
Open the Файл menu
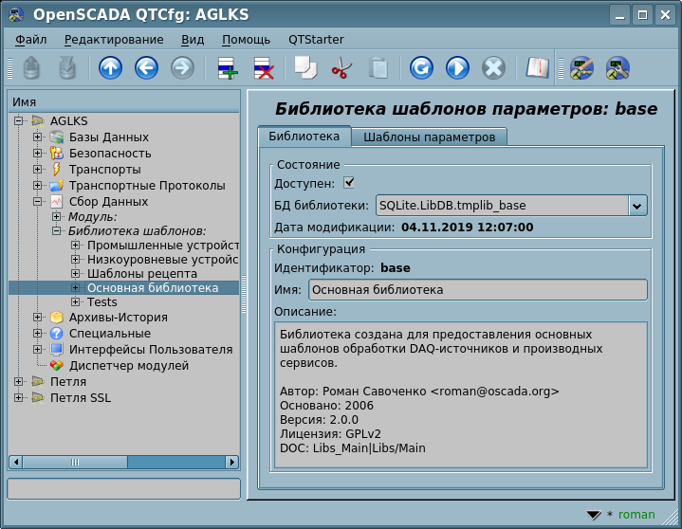[x=31, y=40]
